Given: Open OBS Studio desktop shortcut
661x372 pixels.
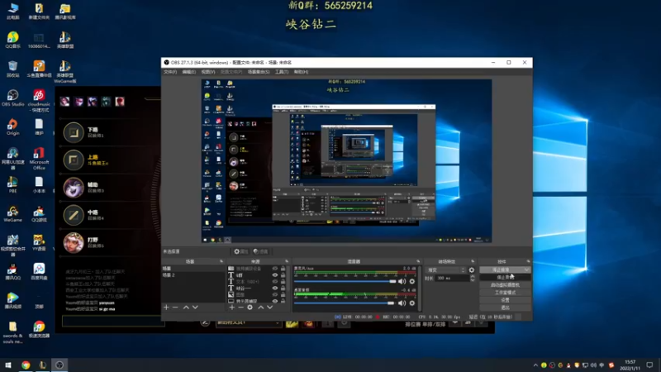Looking at the screenshot, I should tap(12, 98).
